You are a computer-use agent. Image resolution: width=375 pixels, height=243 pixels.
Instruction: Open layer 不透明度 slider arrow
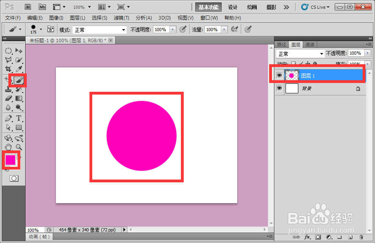point(367,53)
